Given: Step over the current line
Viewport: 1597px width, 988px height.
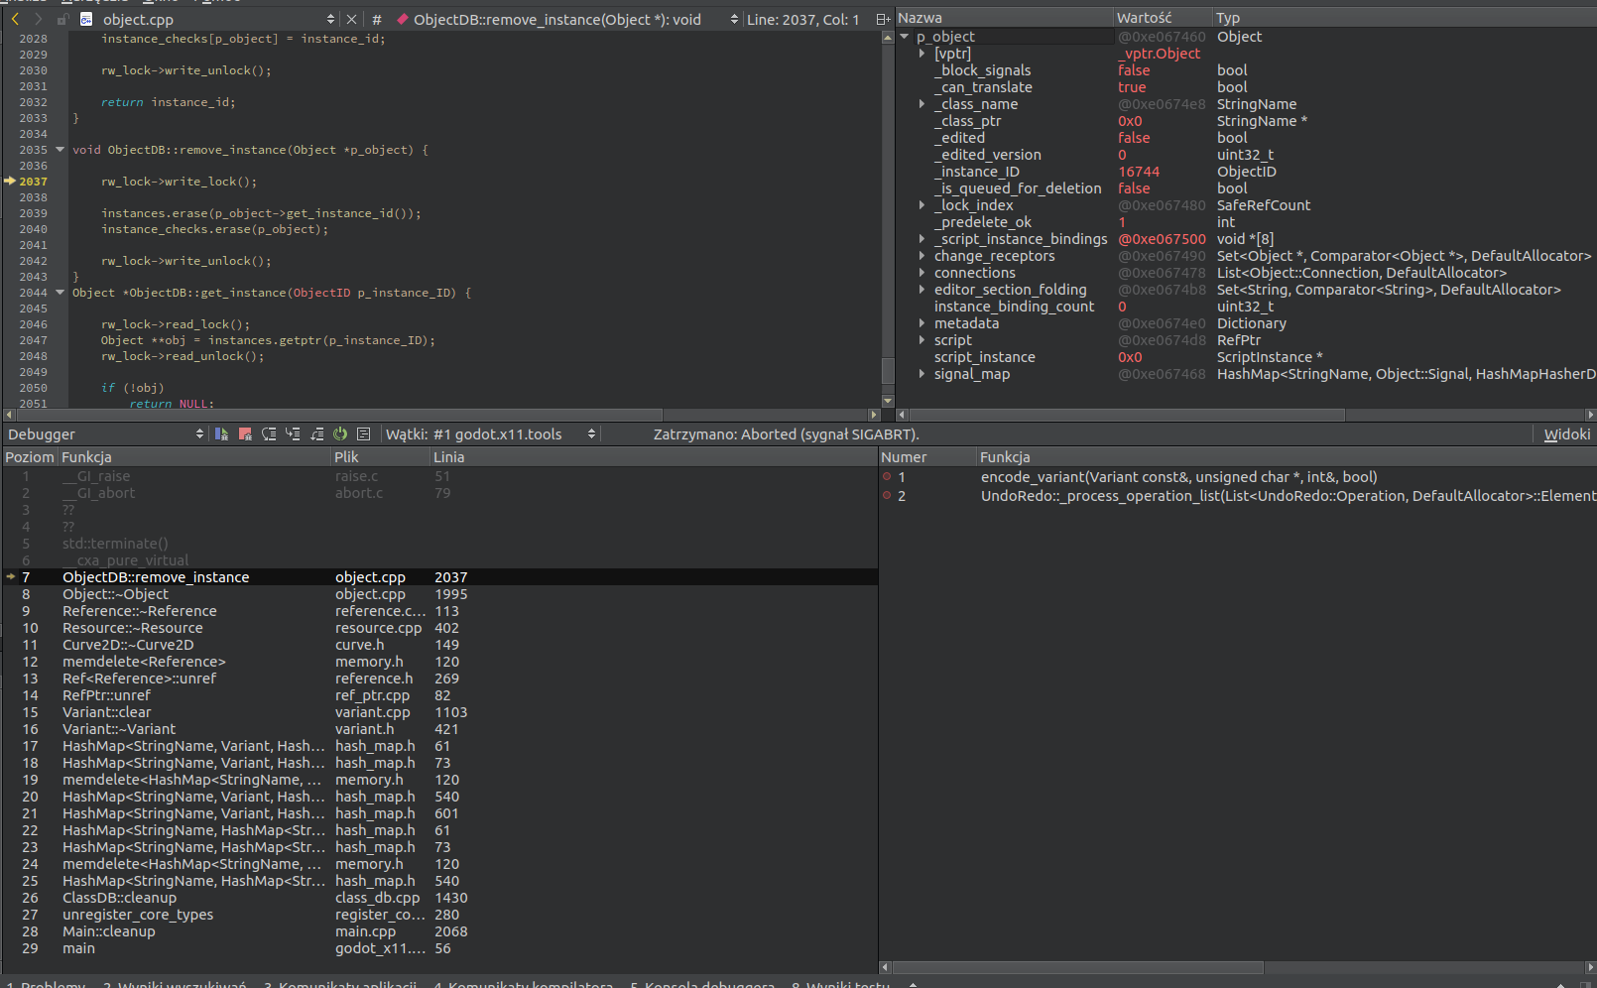Looking at the screenshot, I should (269, 433).
